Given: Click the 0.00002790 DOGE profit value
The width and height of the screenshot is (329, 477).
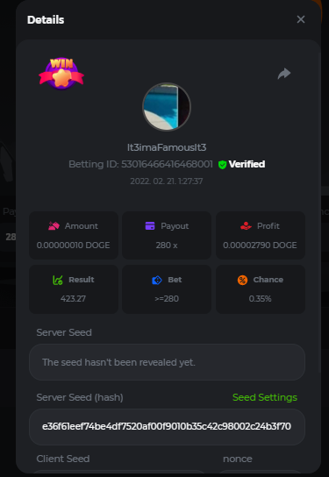Looking at the screenshot, I should pyautogui.click(x=260, y=246).
